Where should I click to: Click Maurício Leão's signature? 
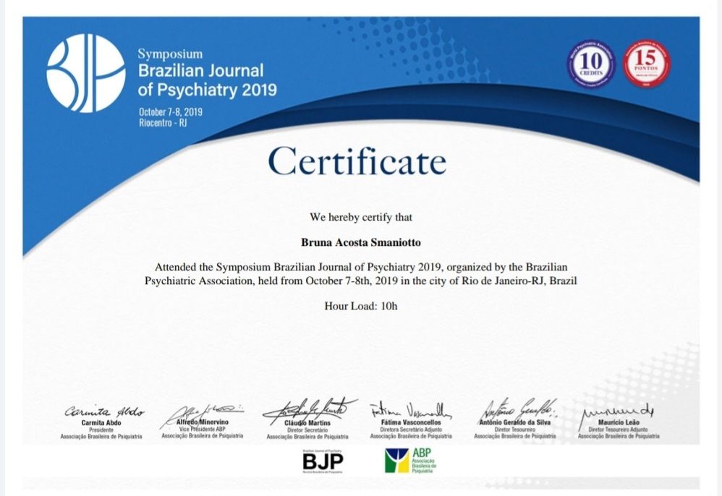(x=616, y=411)
